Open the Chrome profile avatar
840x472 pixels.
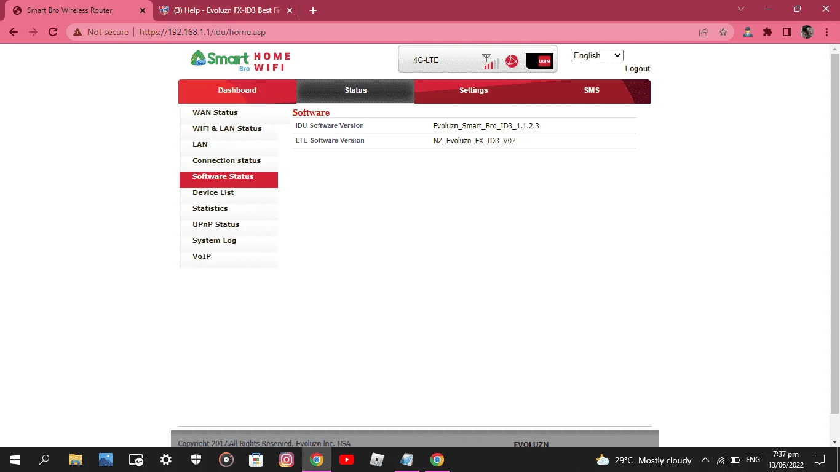coord(807,32)
